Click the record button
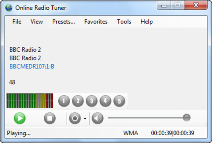Image resolution: width=212 pixels, height=143 pixels. pyautogui.click(x=75, y=118)
